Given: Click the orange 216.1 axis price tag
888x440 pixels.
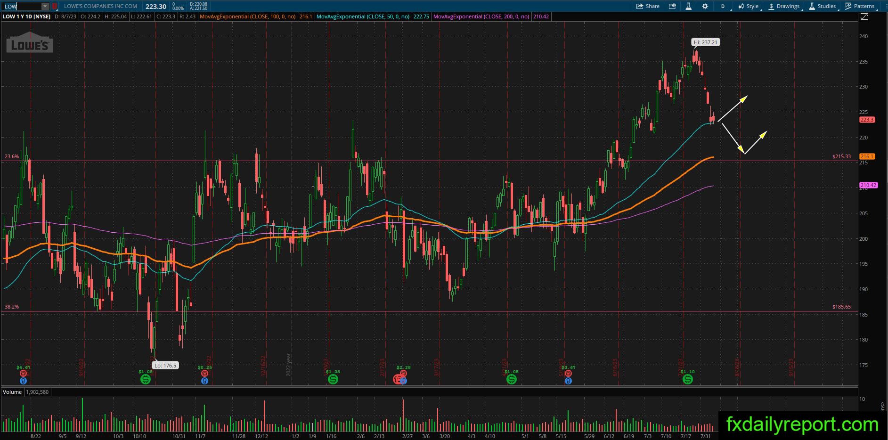Looking at the screenshot, I should tap(867, 156).
